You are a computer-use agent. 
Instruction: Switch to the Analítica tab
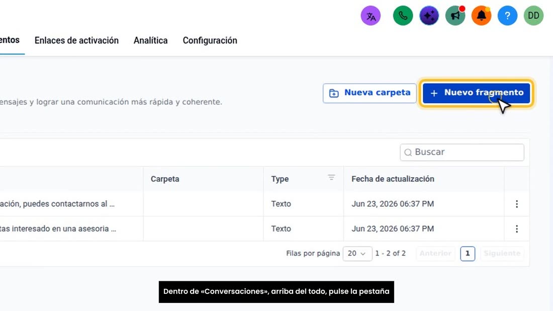(x=151, y=41)
